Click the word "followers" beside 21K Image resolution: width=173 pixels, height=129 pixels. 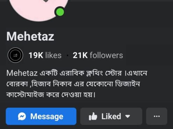(x=106, y=55)
